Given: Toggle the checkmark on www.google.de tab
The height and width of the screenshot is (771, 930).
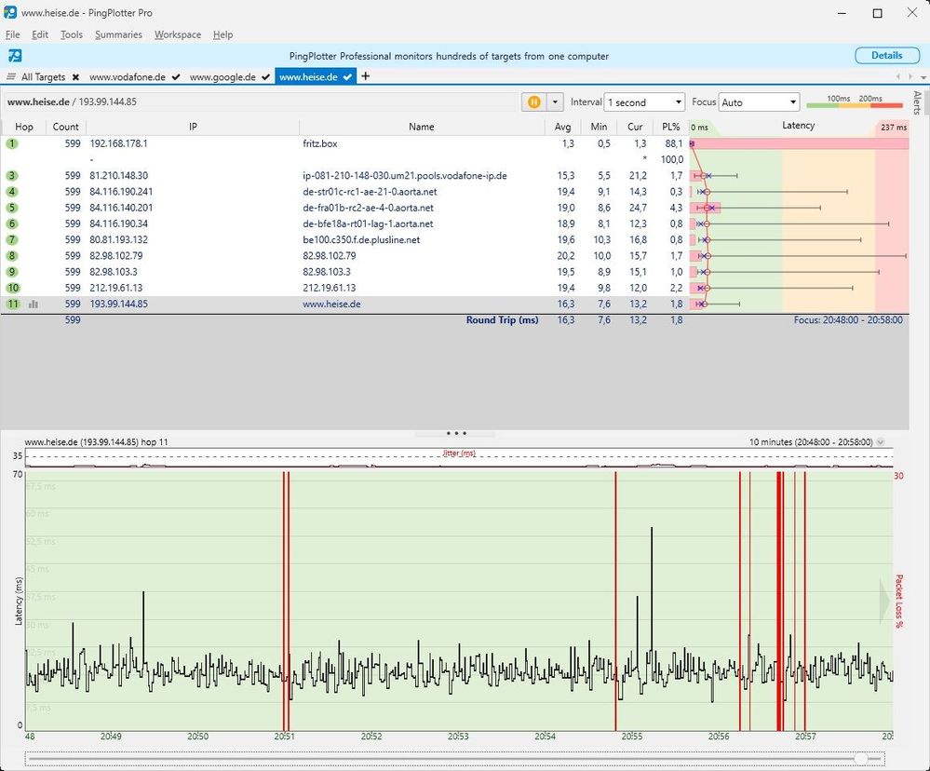Looking at the screenshot, I should [264, 77].
